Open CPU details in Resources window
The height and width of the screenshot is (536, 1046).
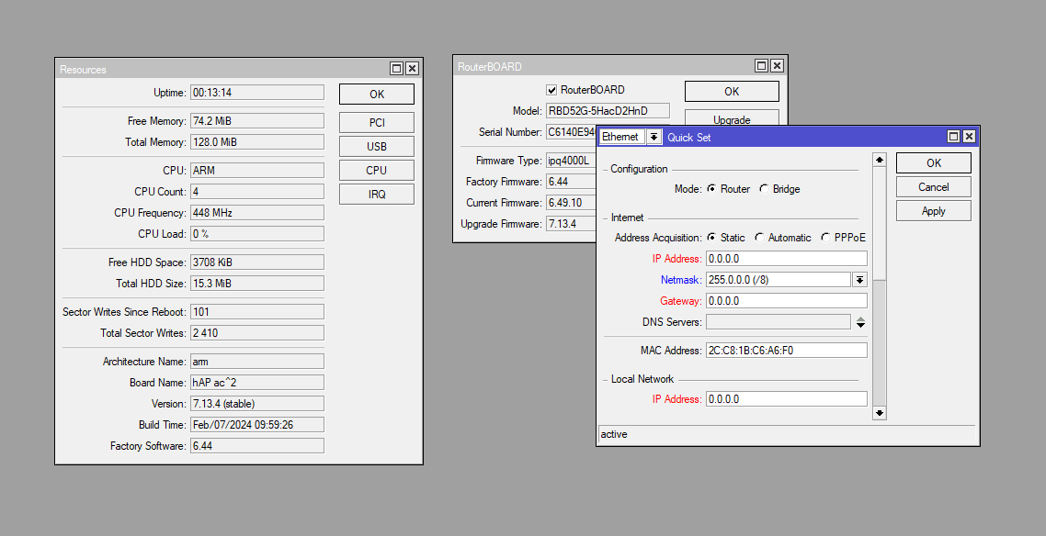(x=376, y=171)
